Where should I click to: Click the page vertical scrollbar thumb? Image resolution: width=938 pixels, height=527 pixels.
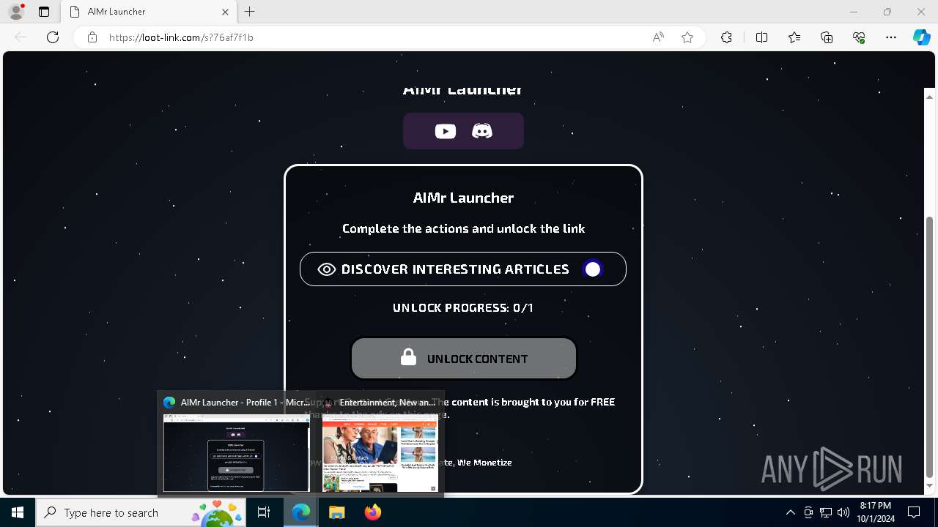930,347
